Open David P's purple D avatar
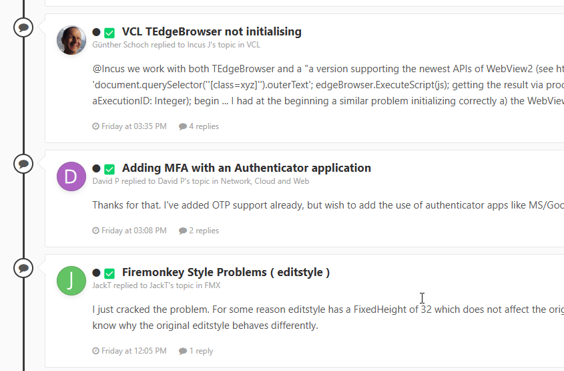The image size is (564, 371). [x=71, y=176]
